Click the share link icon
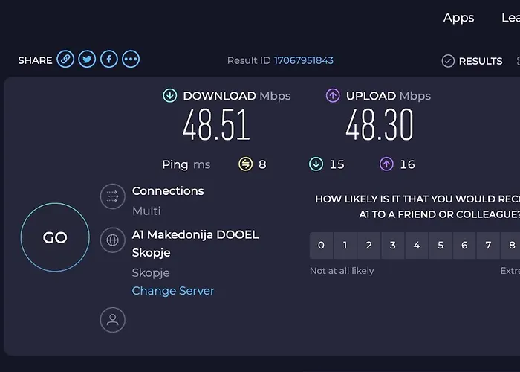This screenshot has height=372, width=520. pyautogui.click(x=65, y=60)
